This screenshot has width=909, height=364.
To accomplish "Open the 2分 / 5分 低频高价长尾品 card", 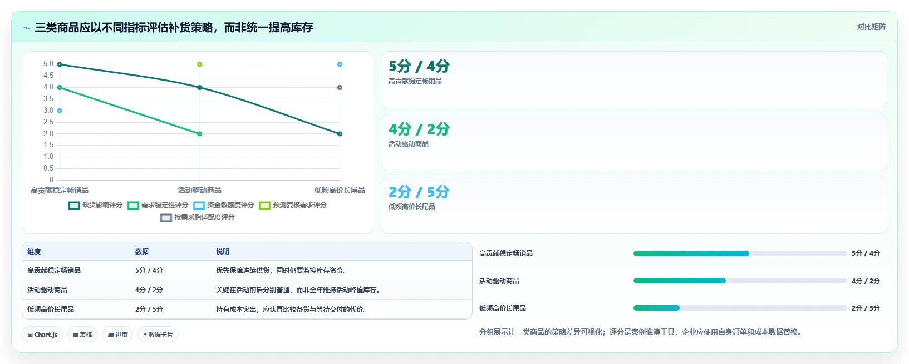I will [x=633, y=205].
